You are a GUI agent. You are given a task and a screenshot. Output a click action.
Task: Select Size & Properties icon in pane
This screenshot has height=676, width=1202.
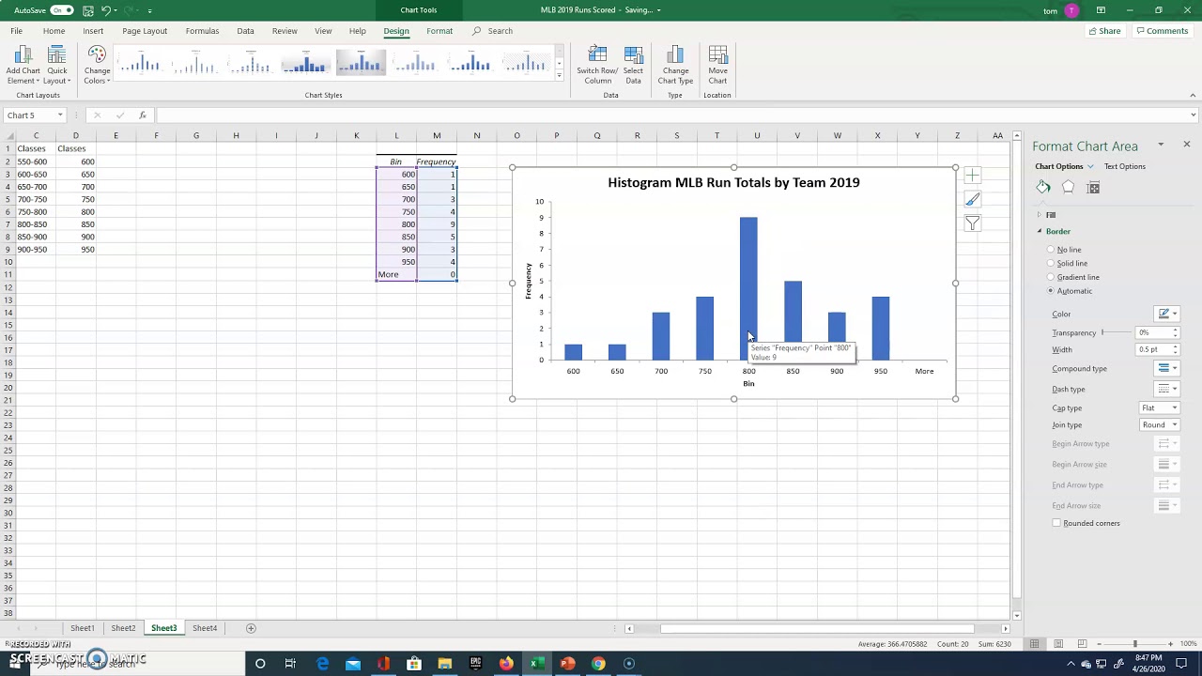point(1093,188)
